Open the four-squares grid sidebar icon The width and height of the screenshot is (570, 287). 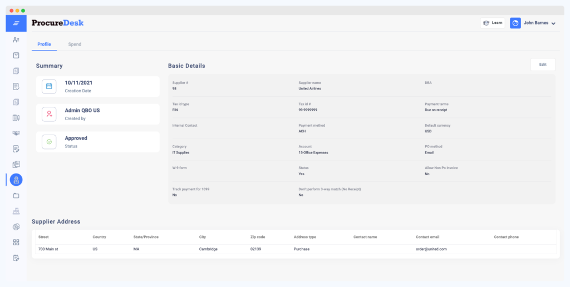(16, 243)
